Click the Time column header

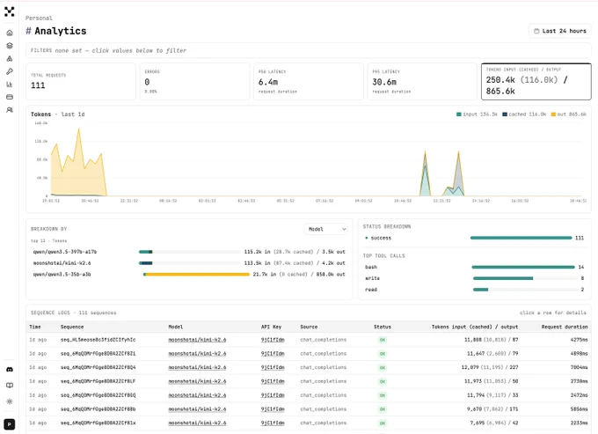pos(35,327)
